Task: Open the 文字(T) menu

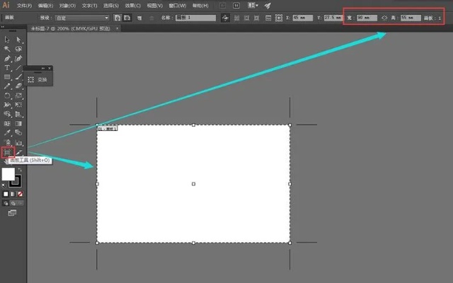Action: (89, 6)
